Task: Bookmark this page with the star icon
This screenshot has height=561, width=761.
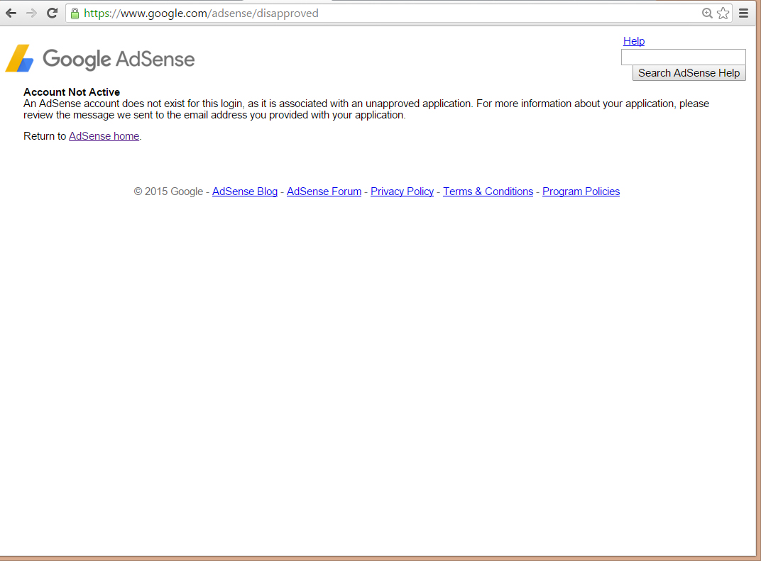Action: [x=723, y=13]
